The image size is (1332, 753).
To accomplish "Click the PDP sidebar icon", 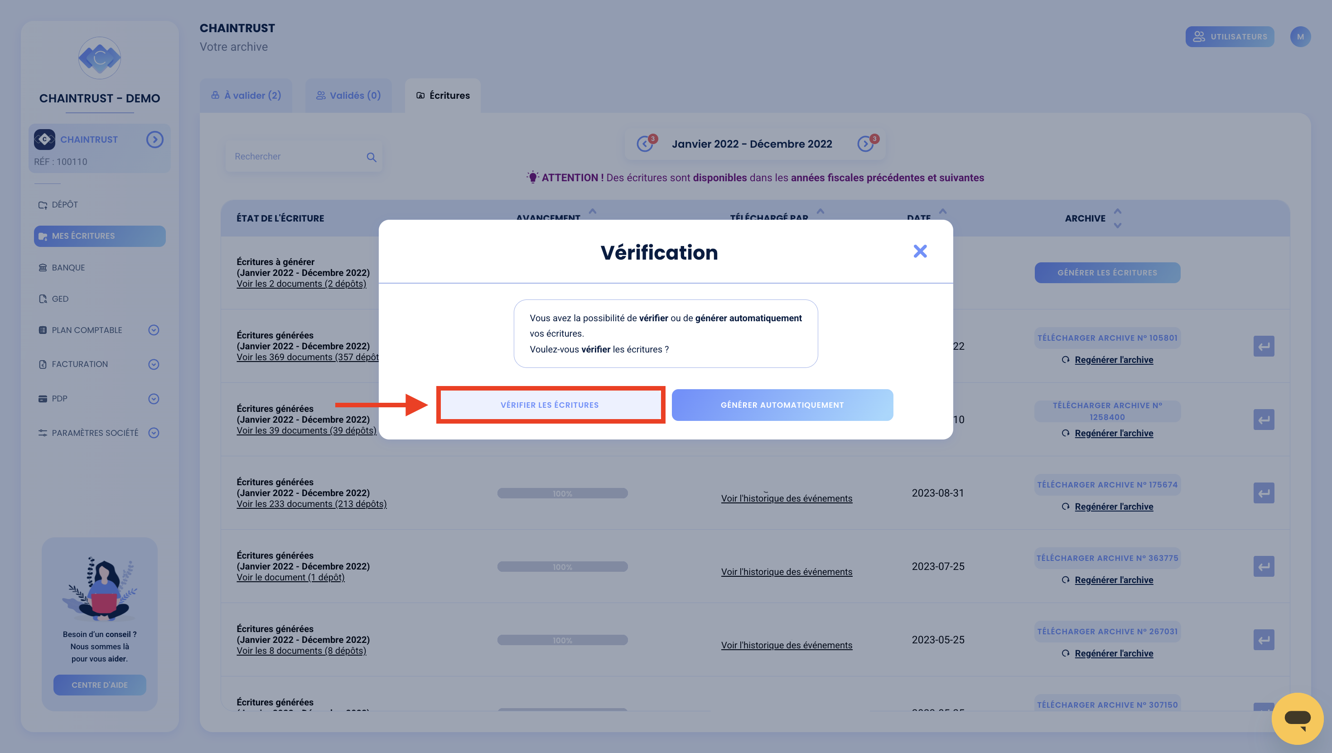I will tap(43, 399).
